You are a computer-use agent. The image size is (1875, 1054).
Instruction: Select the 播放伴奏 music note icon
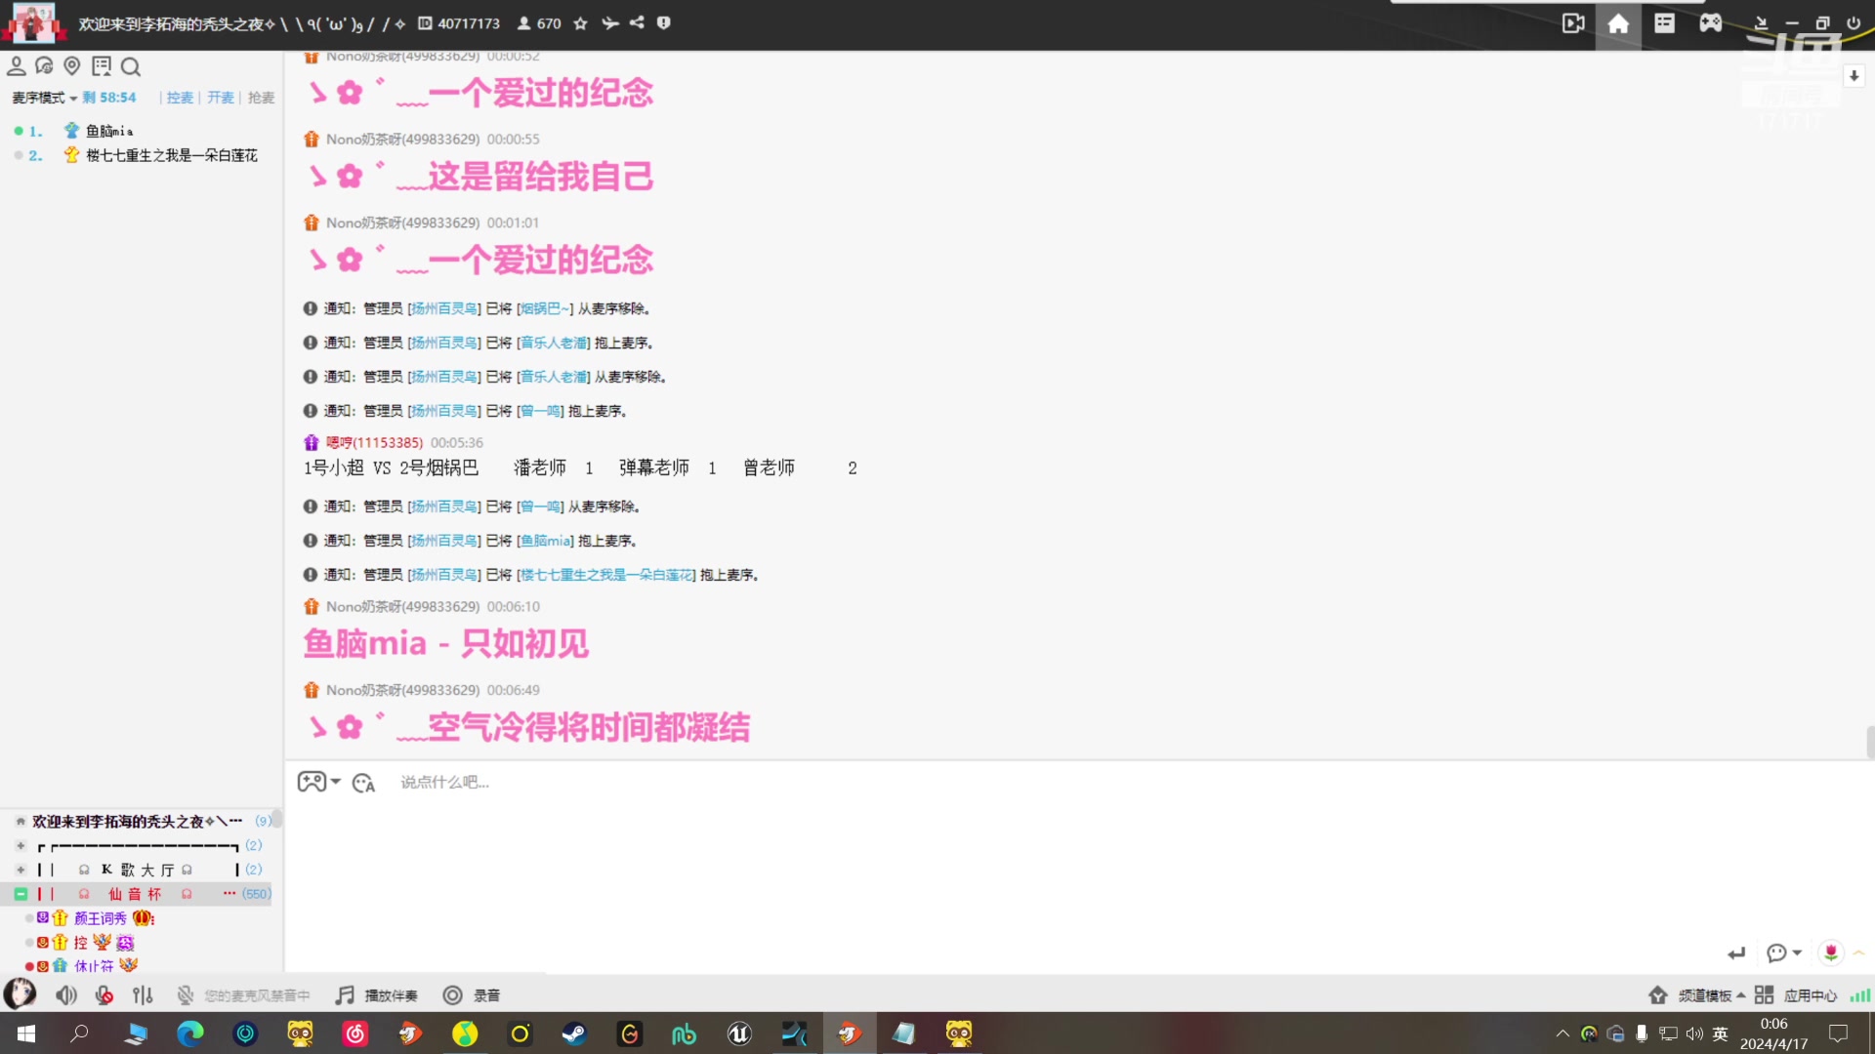pyautogui.click(x=344, y=994)
